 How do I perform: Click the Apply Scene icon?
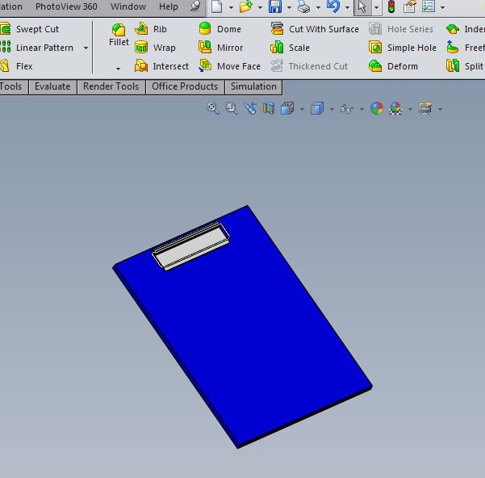tap(395, 108)
